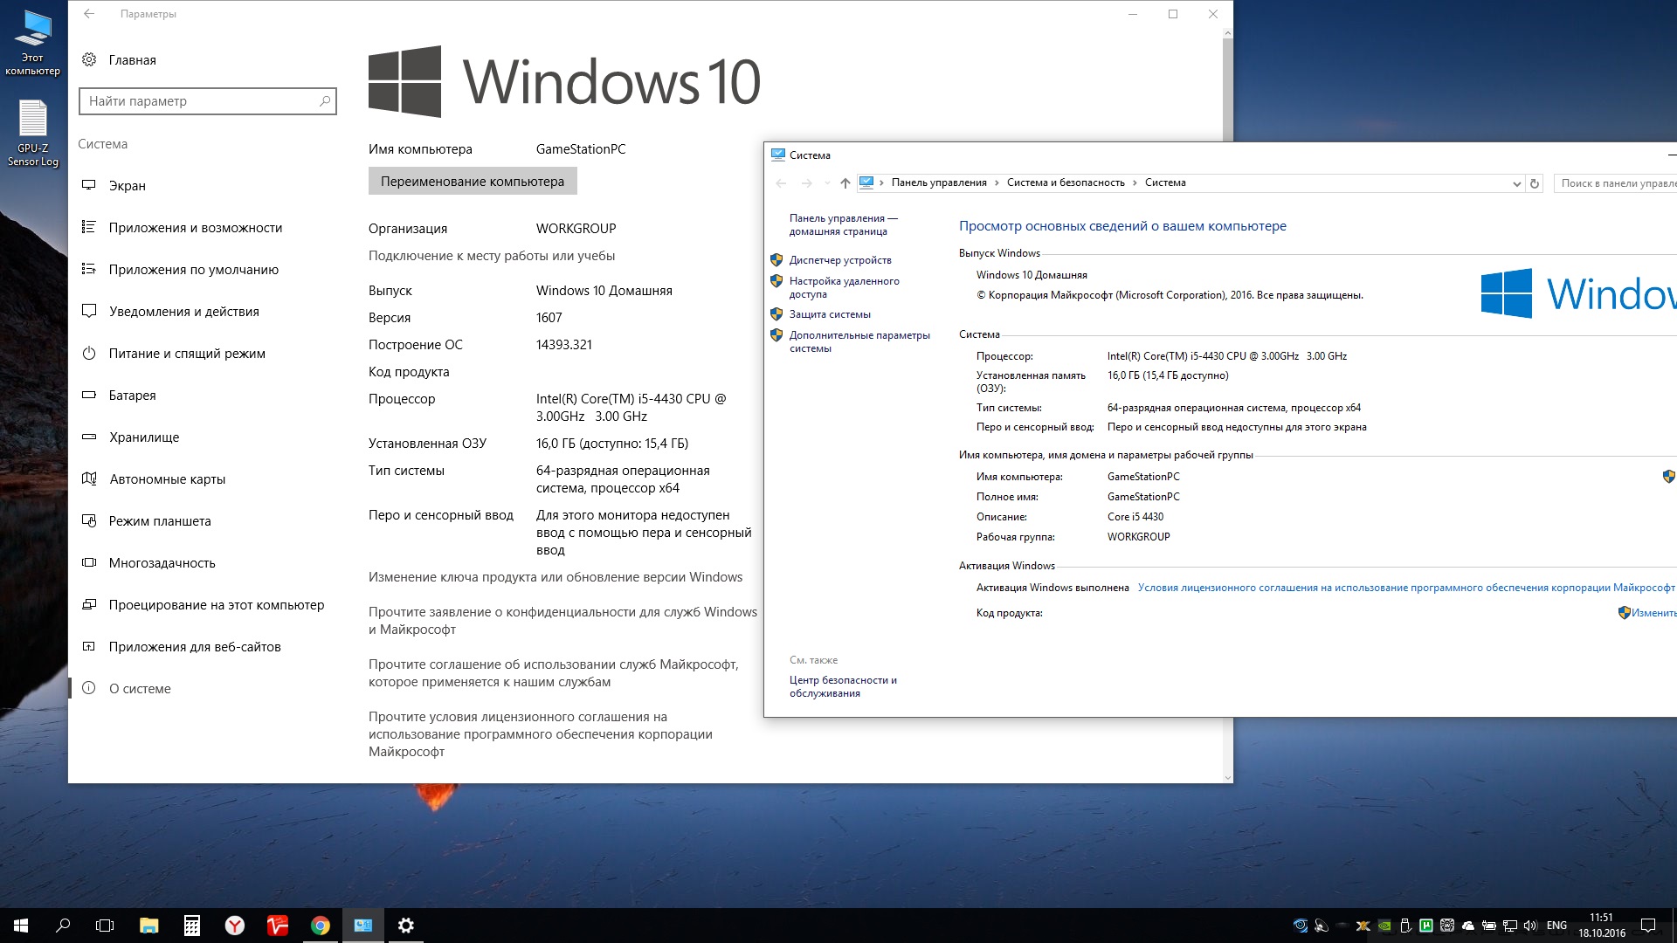Click the search magnifier in settings search box
The height and width of the screenshot is (943, 1677).
coord(325,101)
